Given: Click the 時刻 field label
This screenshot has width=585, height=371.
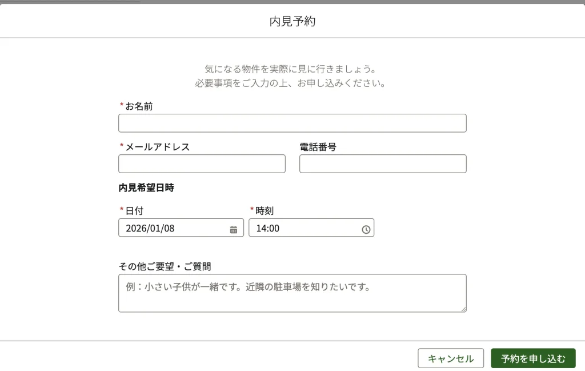Looking at the screenshot, I should 265,211.
